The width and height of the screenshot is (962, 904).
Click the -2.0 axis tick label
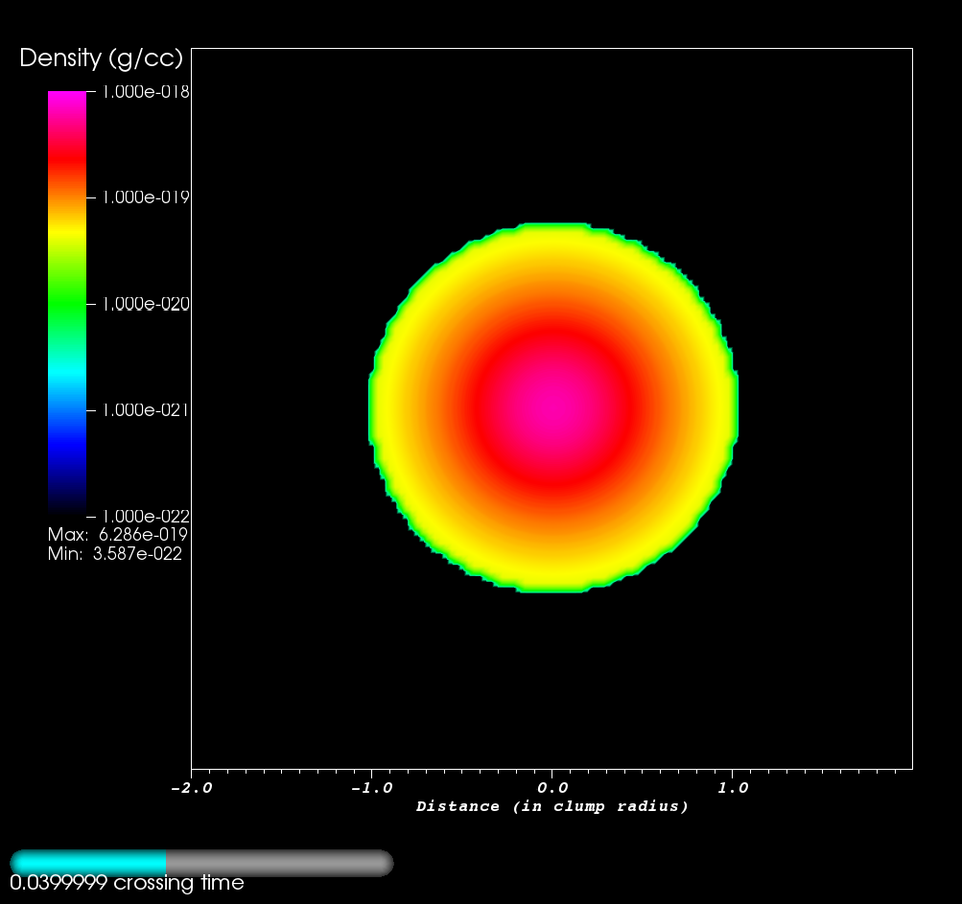point(192,788)
